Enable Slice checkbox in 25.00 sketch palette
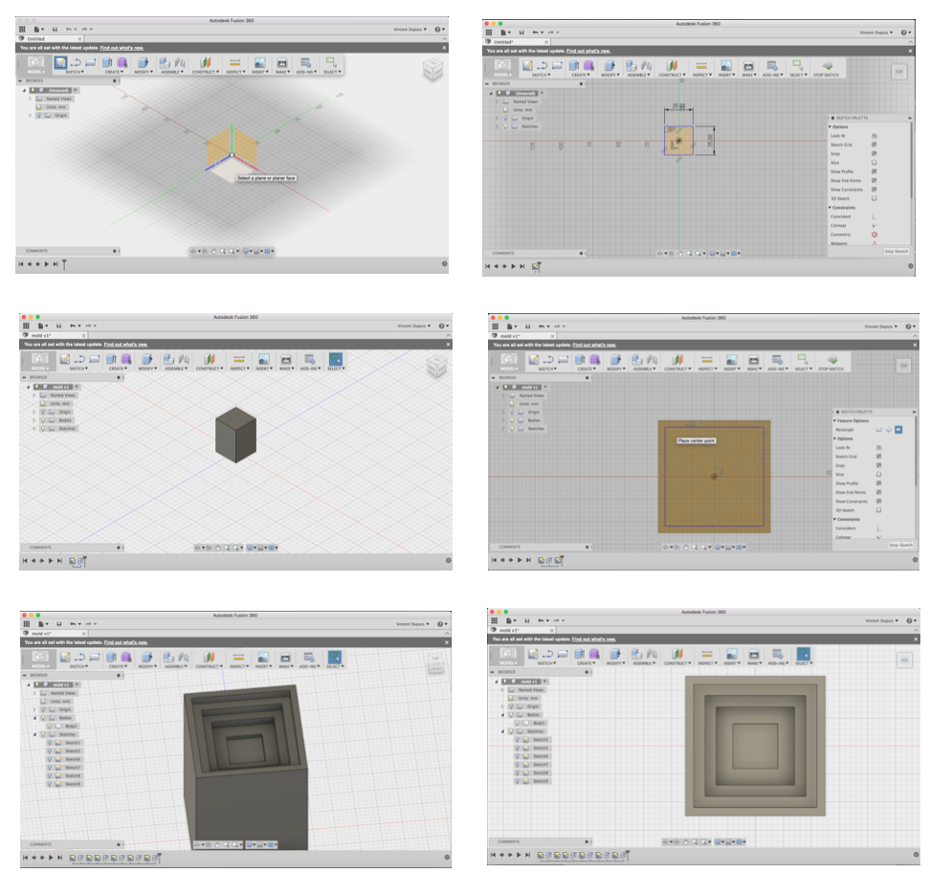 point(874,163)
